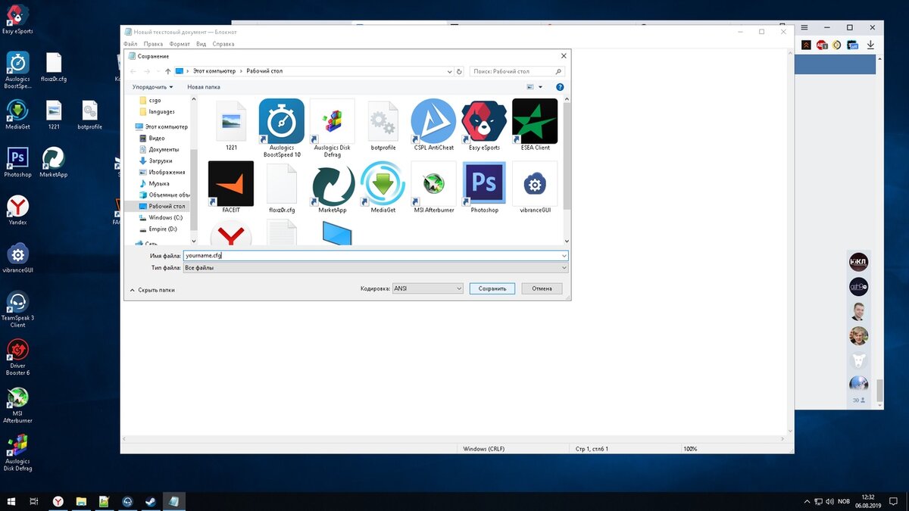Show hidden system tray icons
Image resolution: width=909 pixels, height=511 pixels.
tap(806, 501)
